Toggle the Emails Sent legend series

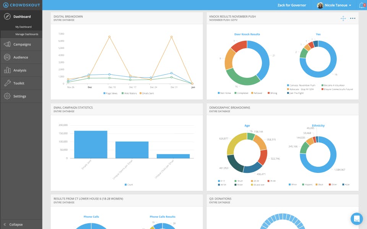tap(147, 93)
